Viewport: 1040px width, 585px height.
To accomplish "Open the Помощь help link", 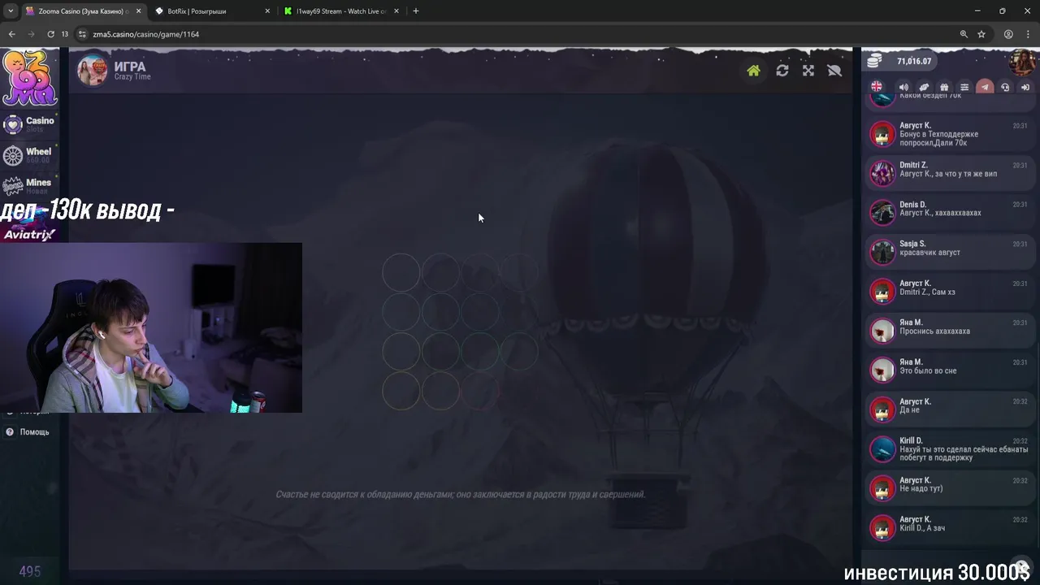I will tap(29, 432).
